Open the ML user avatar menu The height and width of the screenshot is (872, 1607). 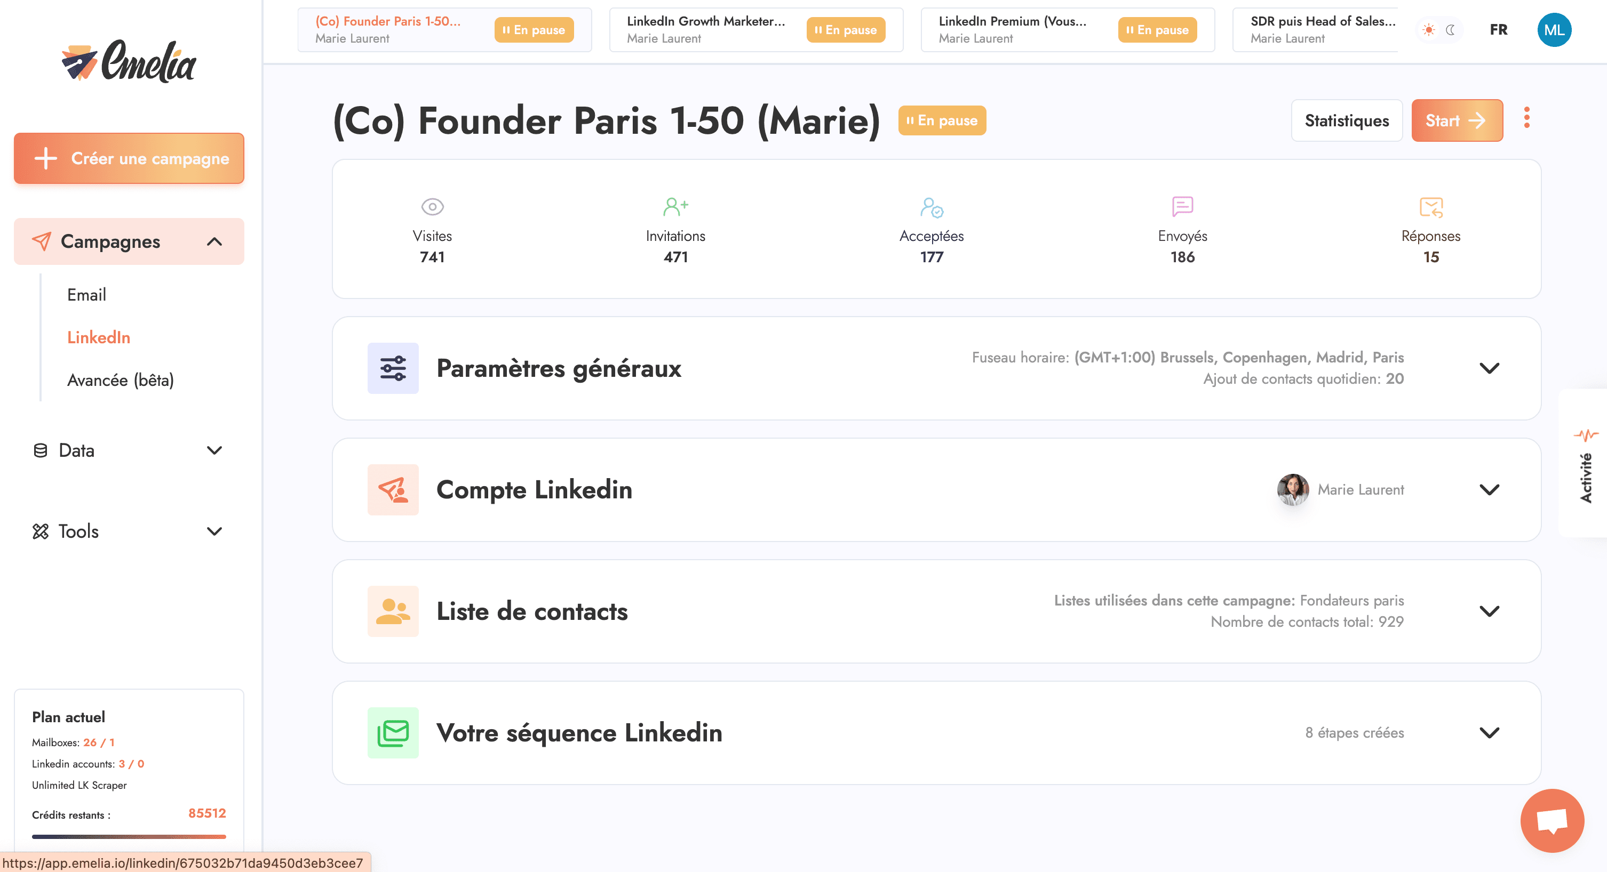(1554, 29)
